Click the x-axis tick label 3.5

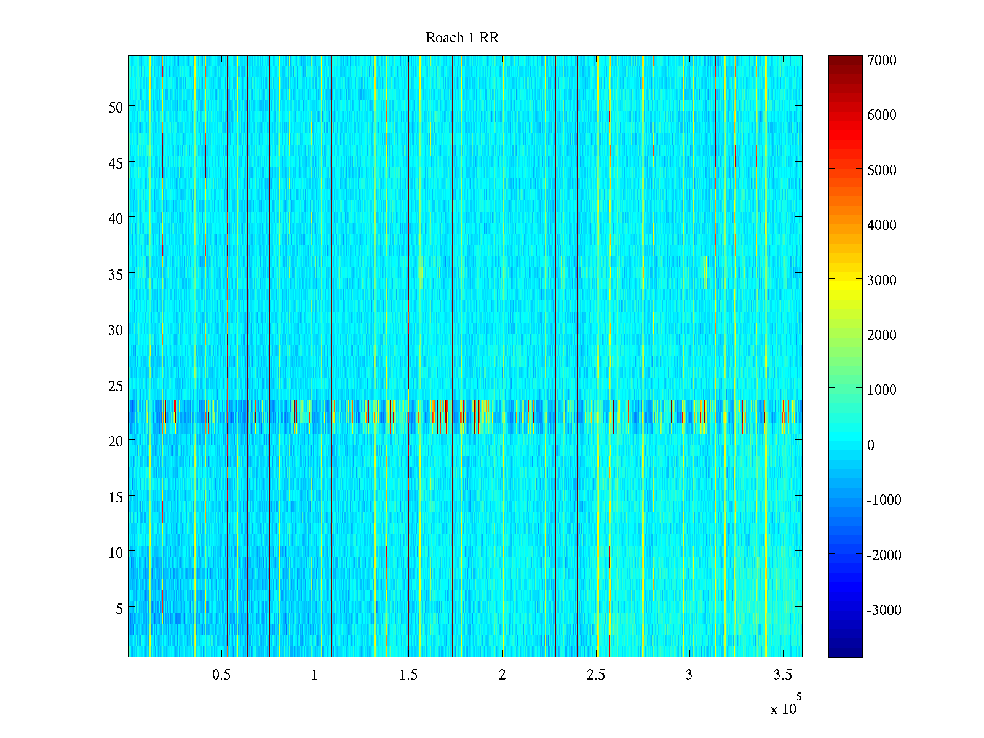pyautogui.click(x=782, y=675)
